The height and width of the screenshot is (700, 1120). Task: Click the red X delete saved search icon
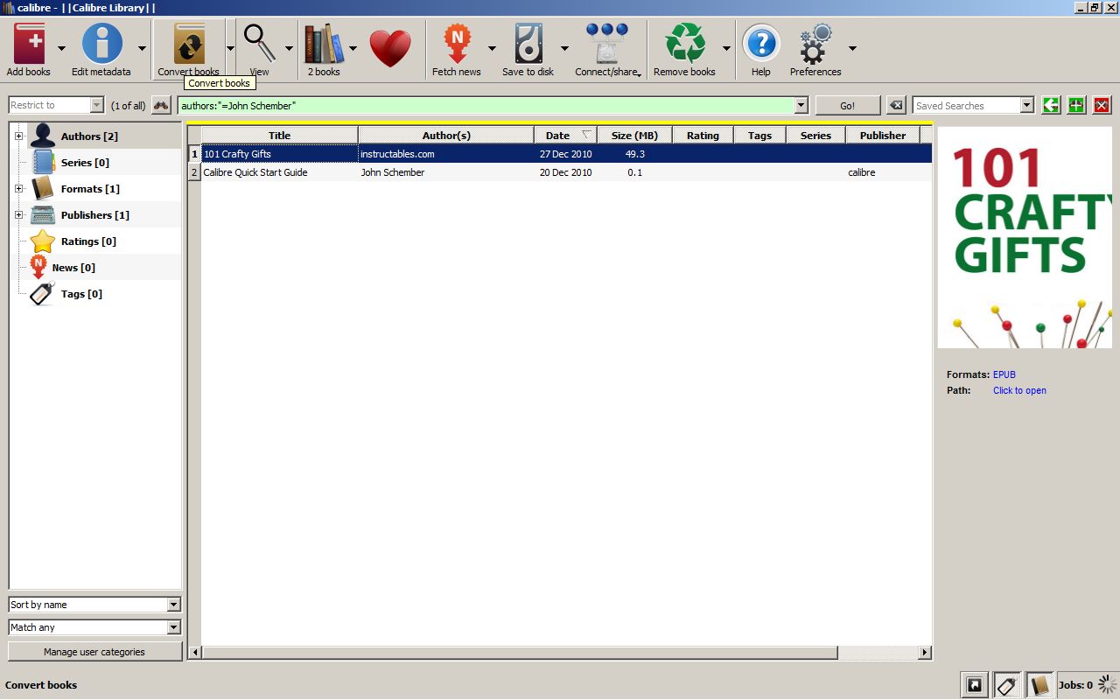click(x=1102, y=105)
